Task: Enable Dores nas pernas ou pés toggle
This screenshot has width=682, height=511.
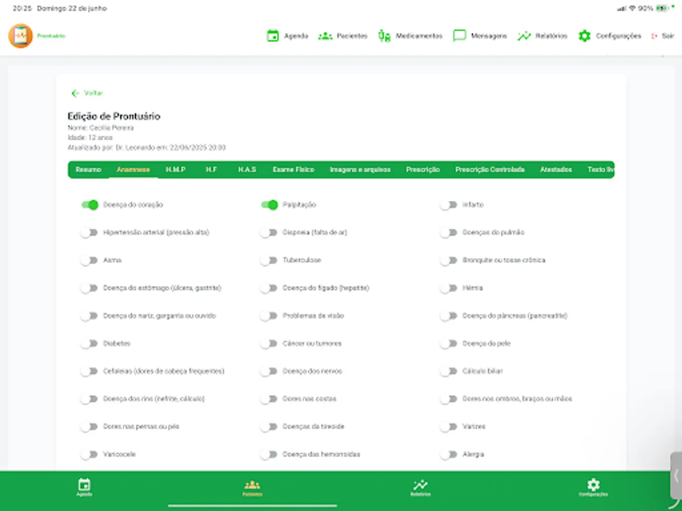Action: coord(89,426)
